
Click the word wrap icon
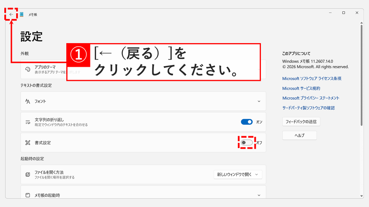click(28, 122)
